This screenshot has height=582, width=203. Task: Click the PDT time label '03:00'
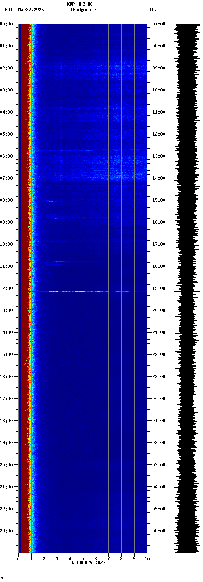point(6,90)
